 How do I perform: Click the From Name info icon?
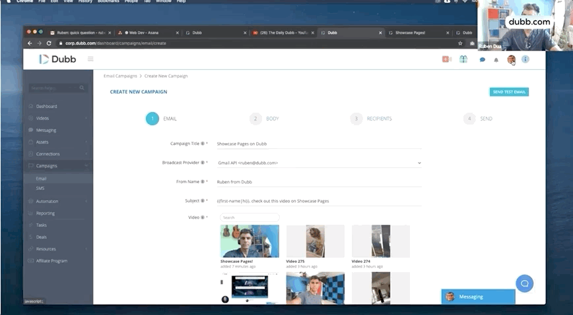(203, 181)
